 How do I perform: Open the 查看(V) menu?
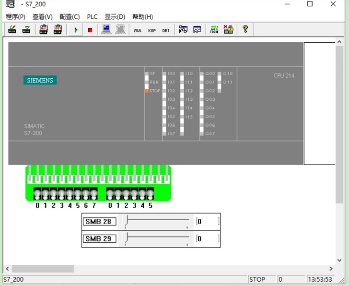coord(43,17)
